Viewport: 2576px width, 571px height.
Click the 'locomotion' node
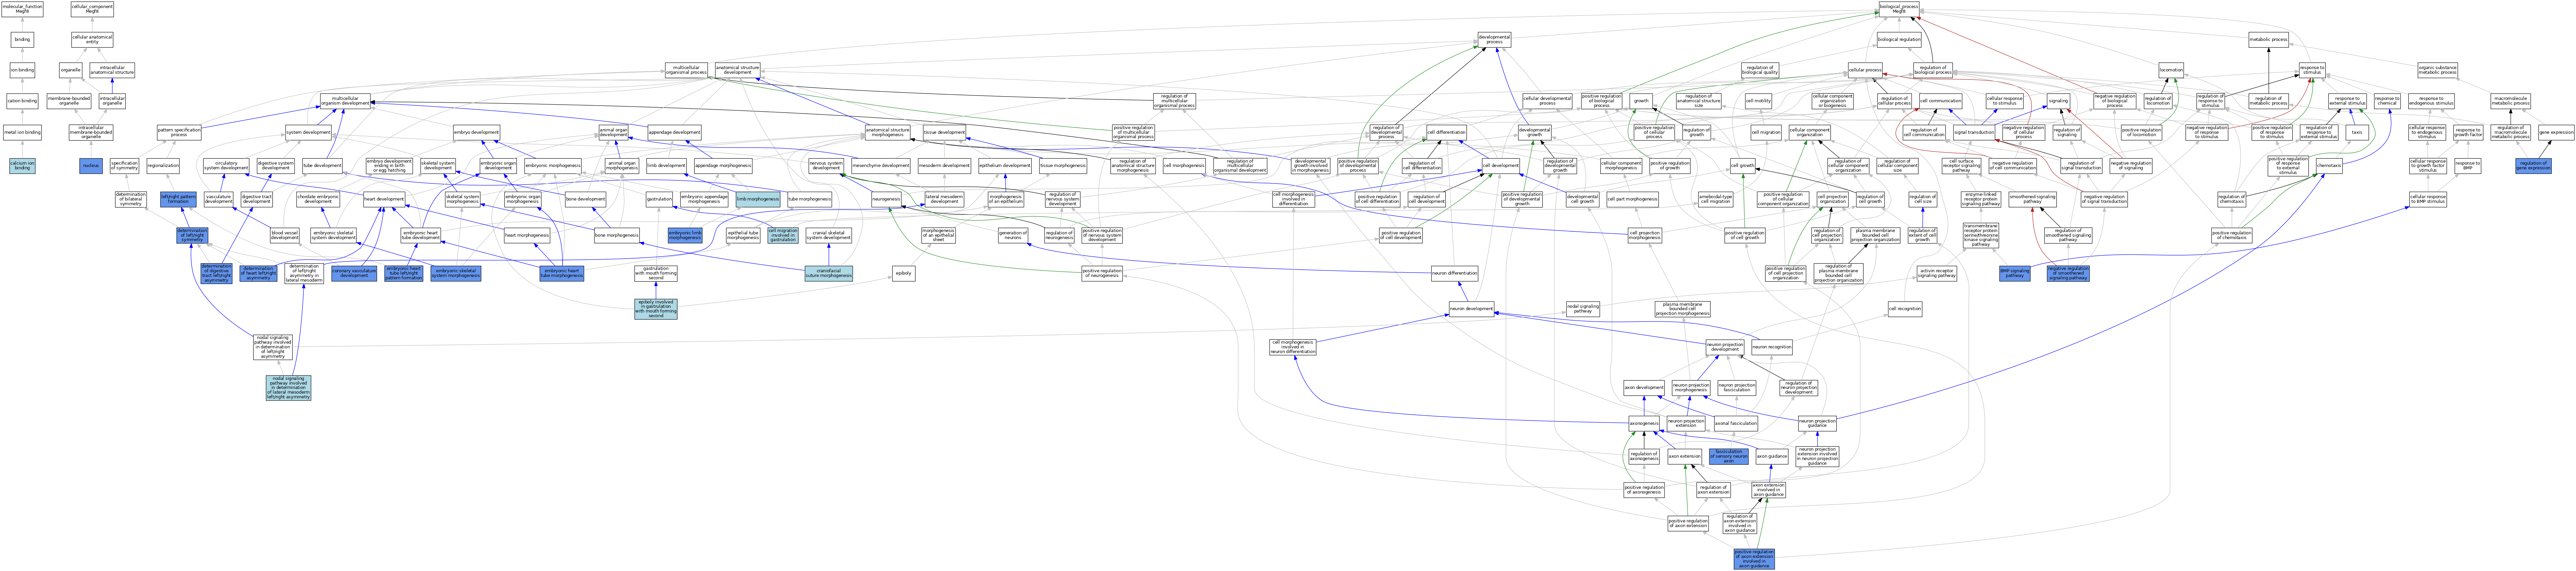[x=2171, y=70]
